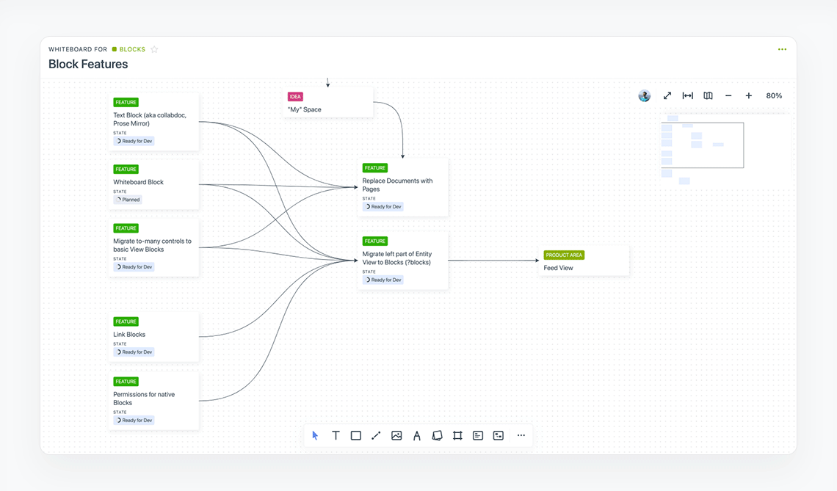Open the 80% zoom level menu
837x491 pixels.
[774, 95]
